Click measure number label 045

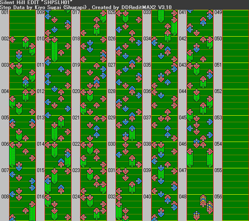[183, 118]
